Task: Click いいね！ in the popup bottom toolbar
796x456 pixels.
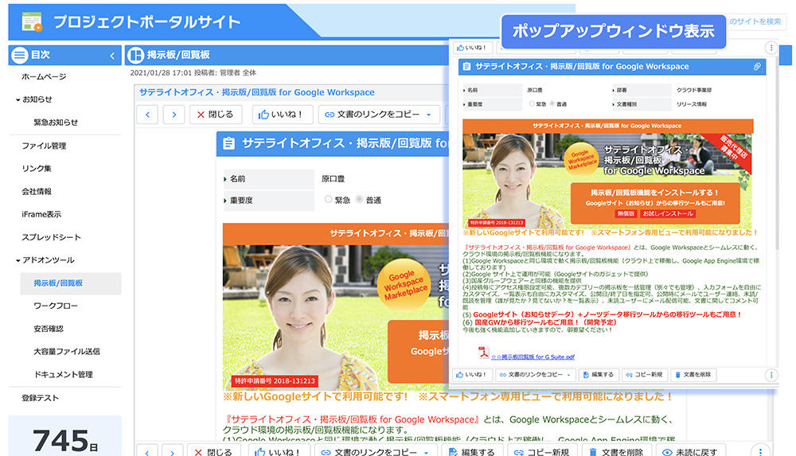Action: [x=472, y=375]
